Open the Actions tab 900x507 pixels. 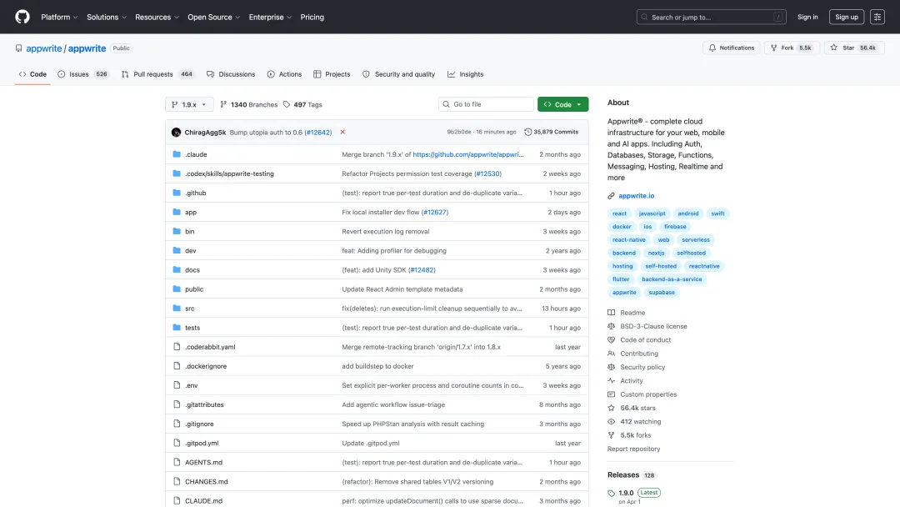coord(284,74)
